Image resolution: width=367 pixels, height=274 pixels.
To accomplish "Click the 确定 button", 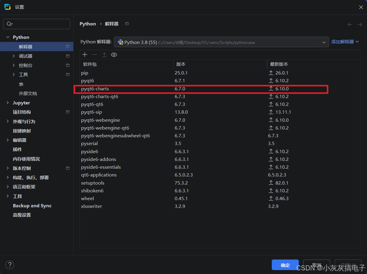I will point(285,265).
